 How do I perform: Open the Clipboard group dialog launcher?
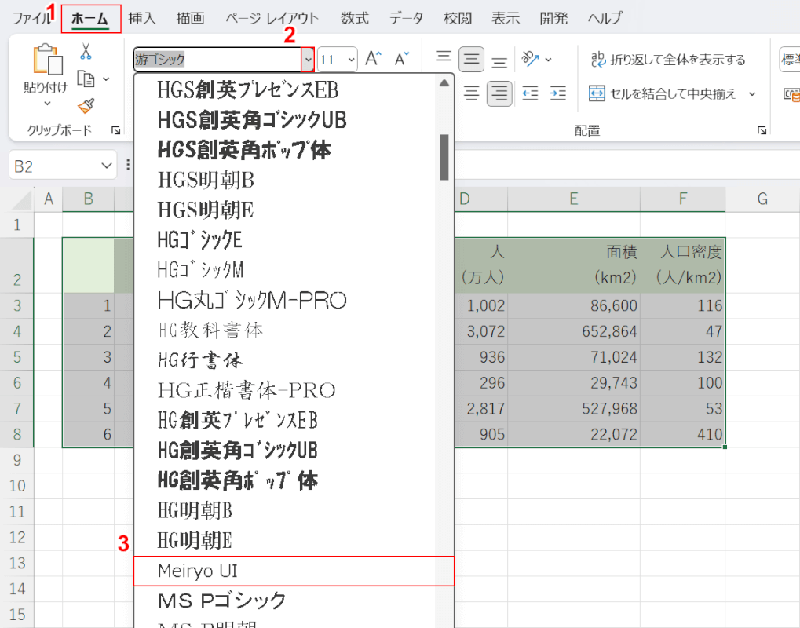click(116, 130)
